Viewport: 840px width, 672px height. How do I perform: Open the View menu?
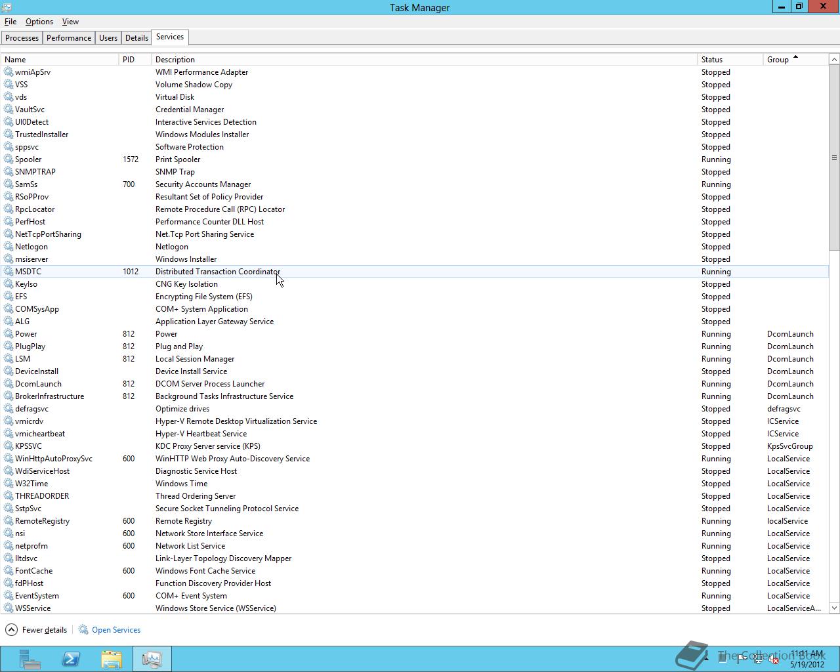(x=70, y=22)
